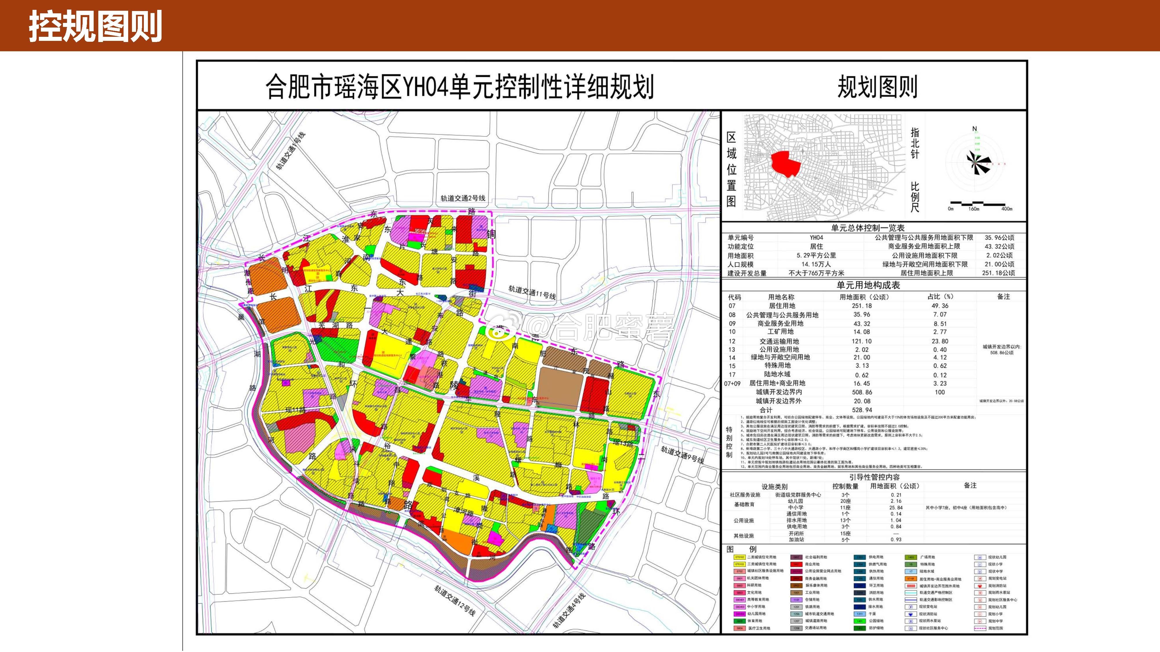Click the 现状雨水泵站 legend symbol
Viewport: 1160px width, 652px height.
[911, 621]
